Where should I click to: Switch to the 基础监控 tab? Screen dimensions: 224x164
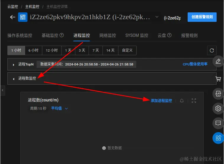point(50,35)
